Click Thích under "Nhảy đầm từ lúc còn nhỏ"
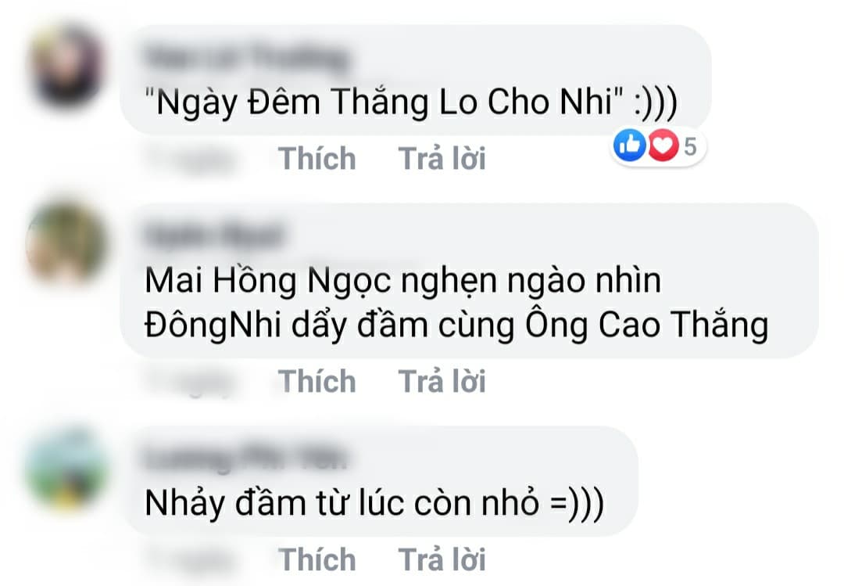 tap(317, 559)
